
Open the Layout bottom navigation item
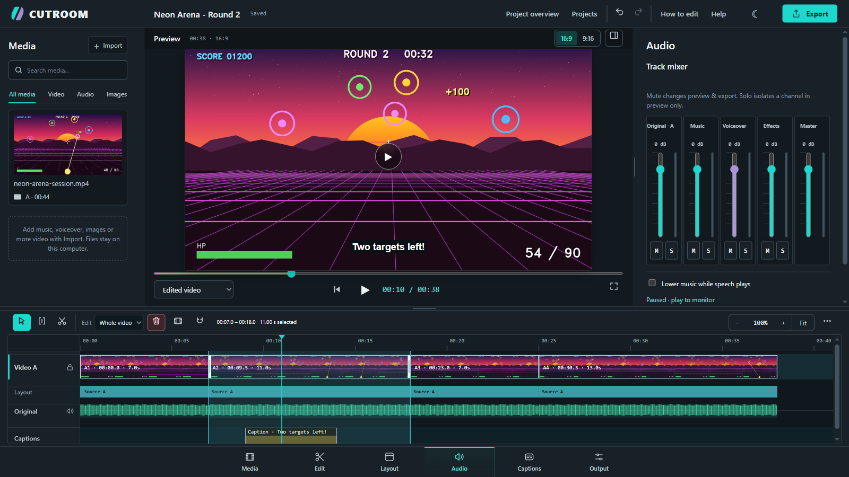[389, 462]
